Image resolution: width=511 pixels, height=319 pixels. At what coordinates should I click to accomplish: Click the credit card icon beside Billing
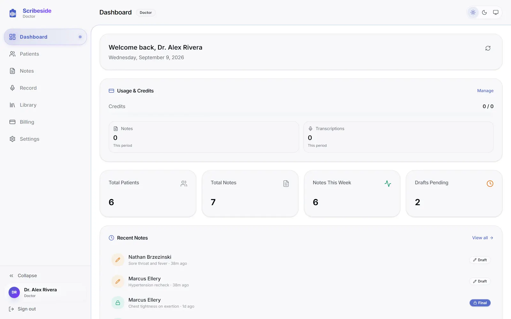[x=12, y=122]
